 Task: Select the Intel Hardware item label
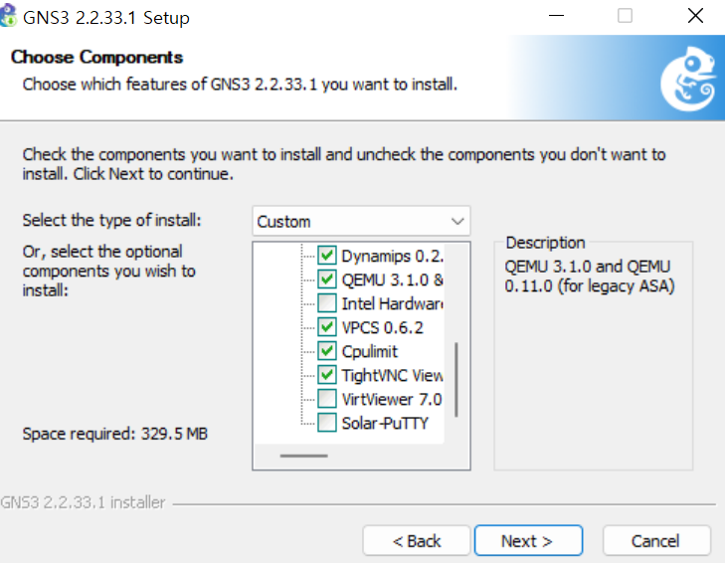[392, 303]
